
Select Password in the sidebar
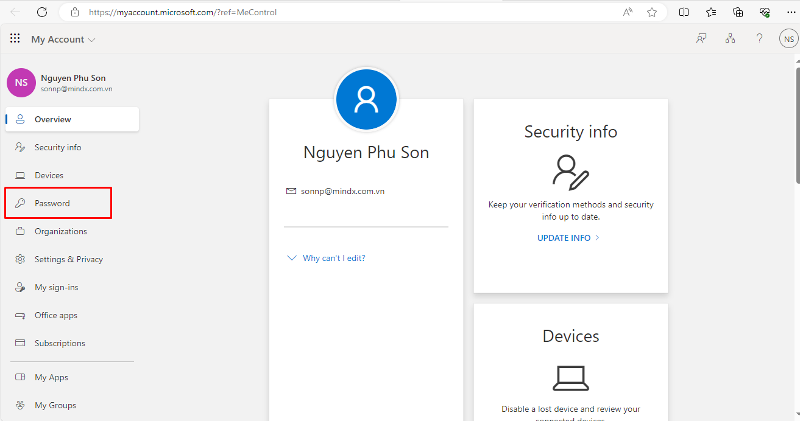pyautogui.click(x=52, y=203)
